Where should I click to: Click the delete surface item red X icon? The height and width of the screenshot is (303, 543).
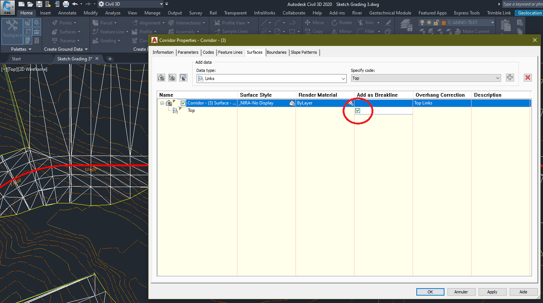527,77
